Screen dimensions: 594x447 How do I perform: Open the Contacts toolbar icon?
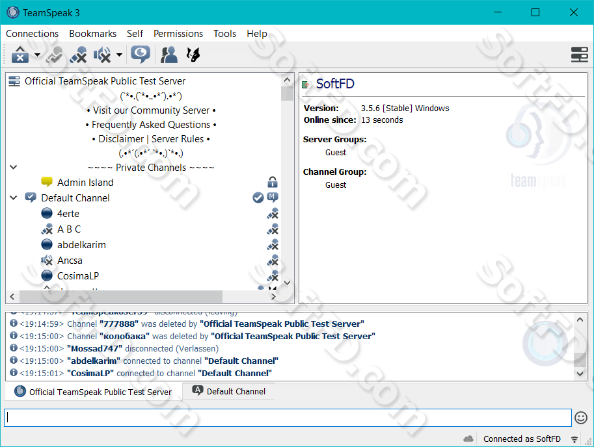pyautogui.click(x=169, y=55)
